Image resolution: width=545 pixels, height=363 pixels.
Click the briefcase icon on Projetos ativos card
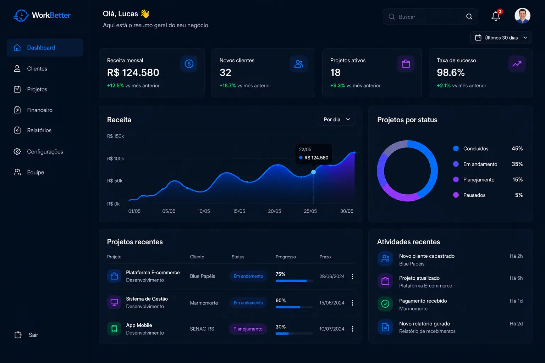point(406,64)
